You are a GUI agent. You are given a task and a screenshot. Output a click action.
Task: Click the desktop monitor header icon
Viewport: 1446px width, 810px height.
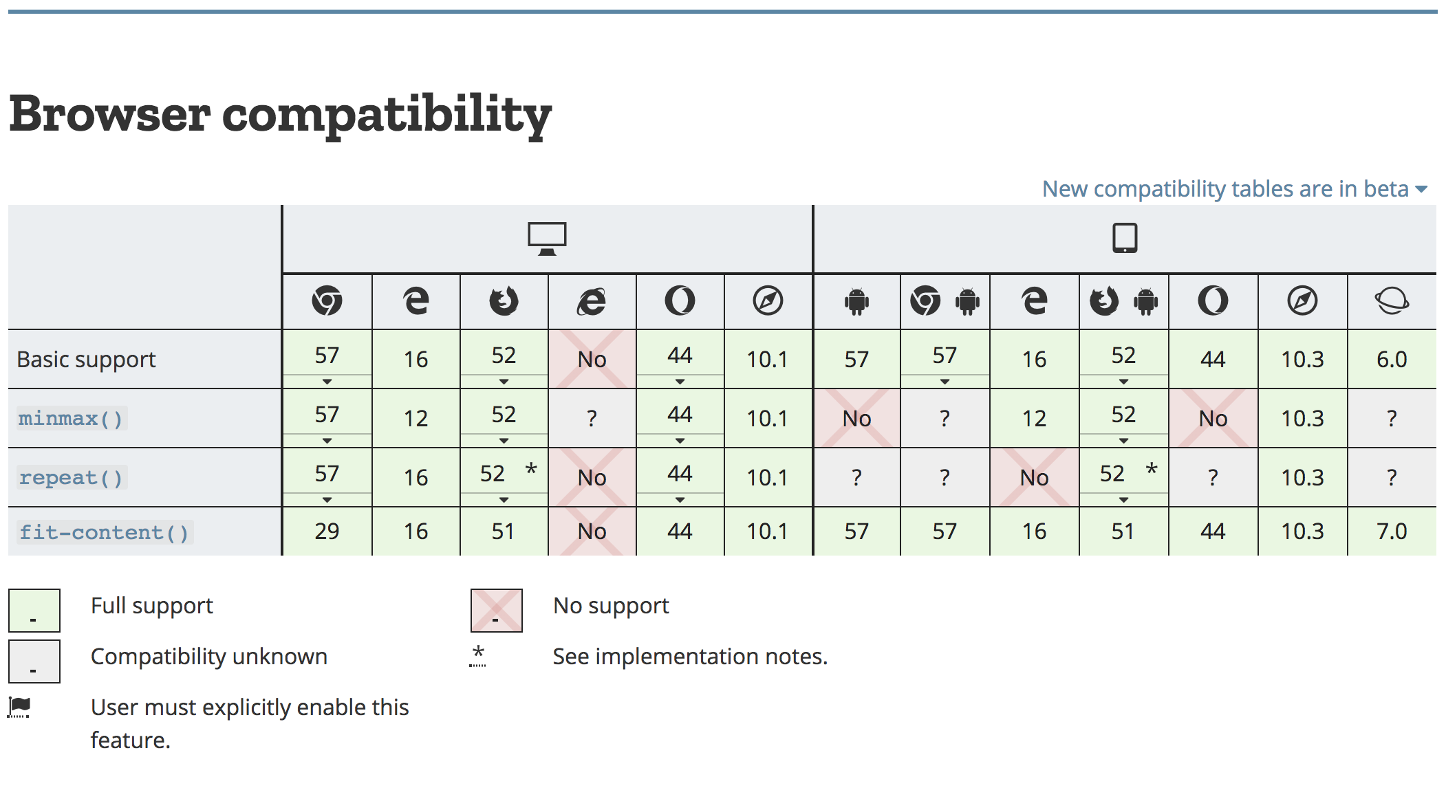(547, 239)
